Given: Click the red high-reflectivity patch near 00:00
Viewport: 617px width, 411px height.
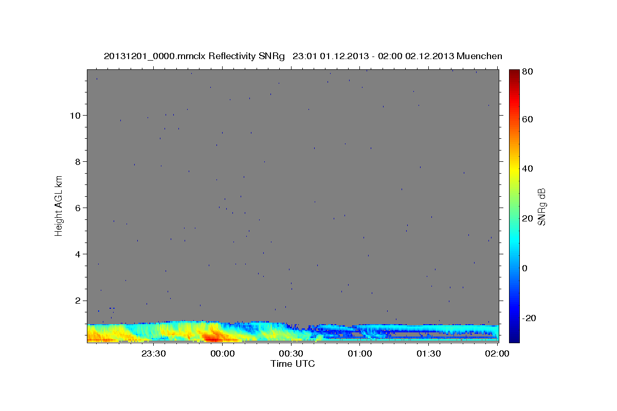Looking at the screenshot, I should pyautogui.click(x=212, y=337).
